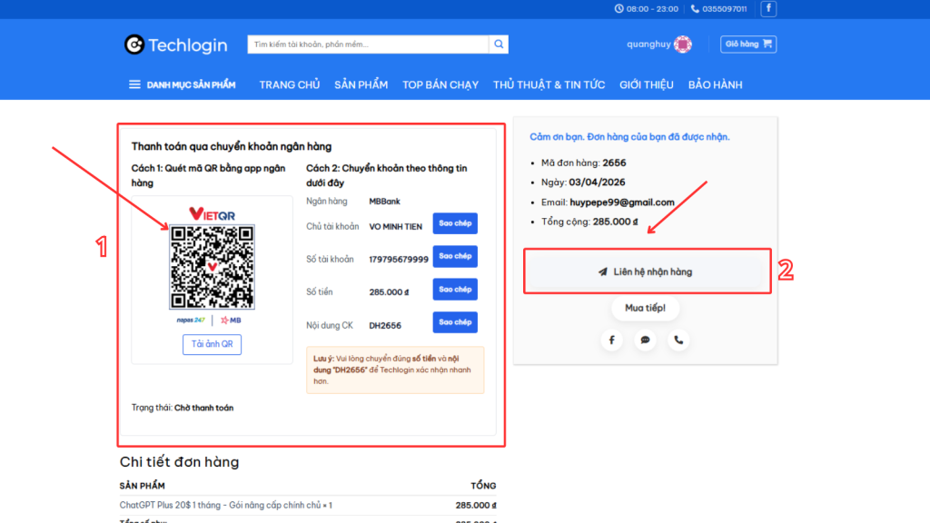Copy the transfer content DH2656
This screenshot has width=930, height=523.
[x=455, y=322]
